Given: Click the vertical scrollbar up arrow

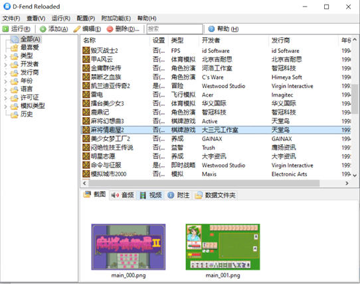Looking at the screenshot, I should point(355,39).
